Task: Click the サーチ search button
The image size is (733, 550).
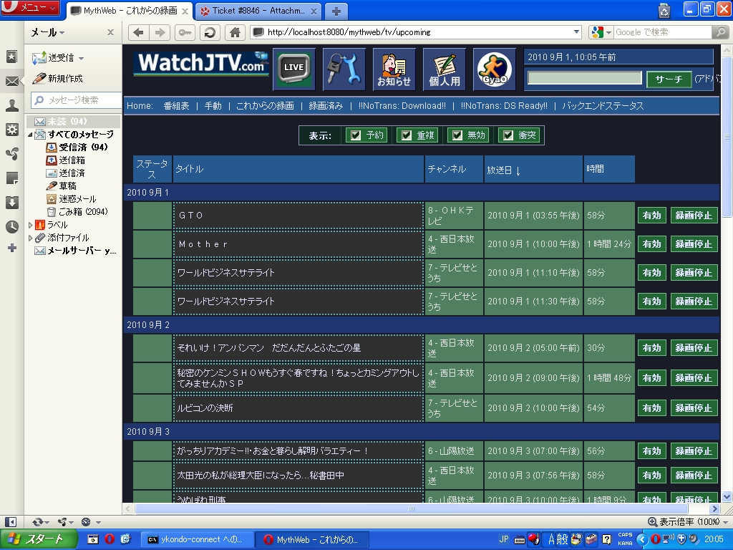Action: [x=669, y=79]
